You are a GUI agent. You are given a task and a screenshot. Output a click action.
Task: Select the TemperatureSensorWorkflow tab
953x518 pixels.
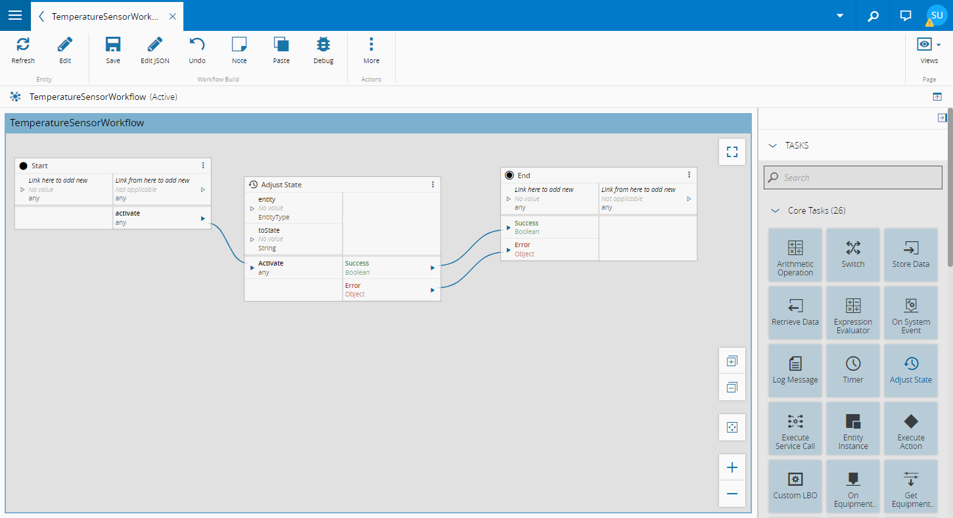105,16
